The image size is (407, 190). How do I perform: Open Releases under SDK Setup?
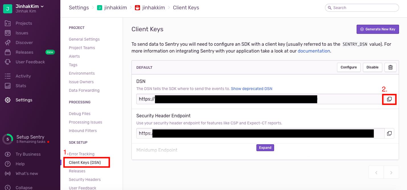point(77,171)
